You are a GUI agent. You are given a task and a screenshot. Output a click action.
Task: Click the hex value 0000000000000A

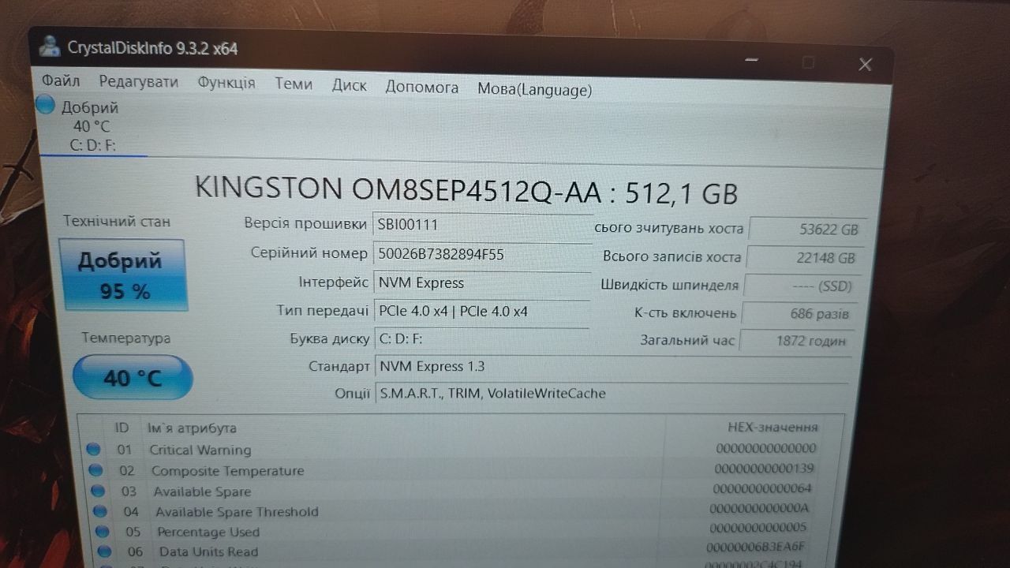pos(759,508)
